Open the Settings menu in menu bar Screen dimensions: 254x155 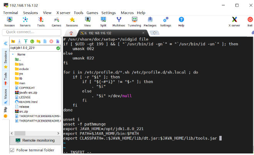(109, 13)
